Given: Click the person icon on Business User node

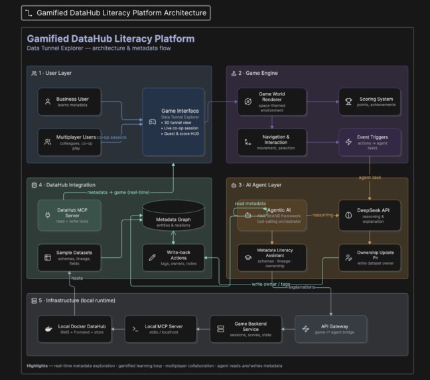Looking at the screenshot, I should [48, 101].
